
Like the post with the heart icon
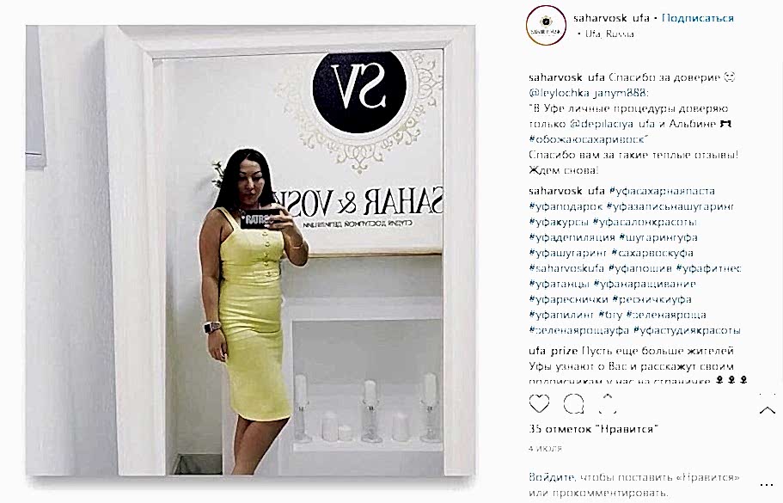click(x=539, y=403)
